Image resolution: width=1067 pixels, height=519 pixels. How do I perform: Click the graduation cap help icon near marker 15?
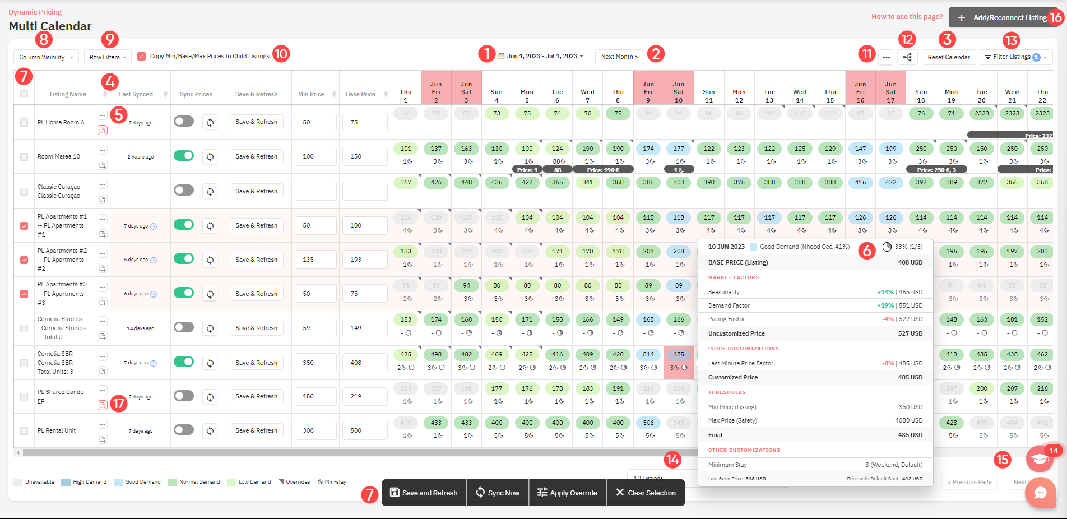(x=1040, y=458)
